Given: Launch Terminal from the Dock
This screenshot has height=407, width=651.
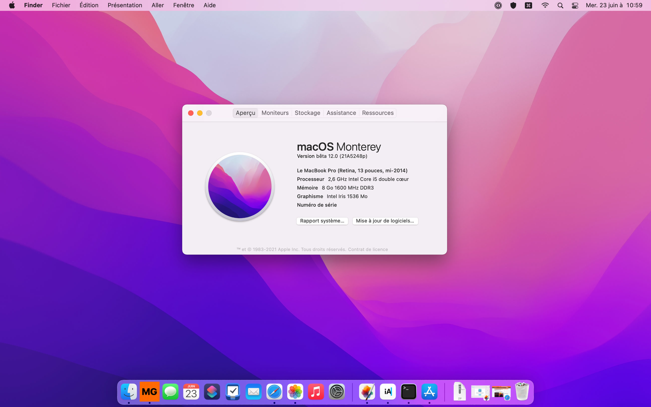Looking at the screenshot, I should [x=409, y=392].
